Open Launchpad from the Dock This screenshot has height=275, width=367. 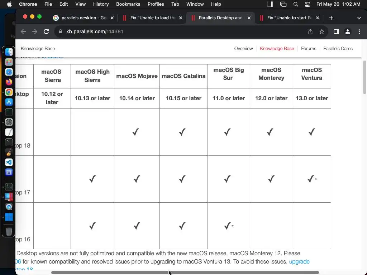9,62
